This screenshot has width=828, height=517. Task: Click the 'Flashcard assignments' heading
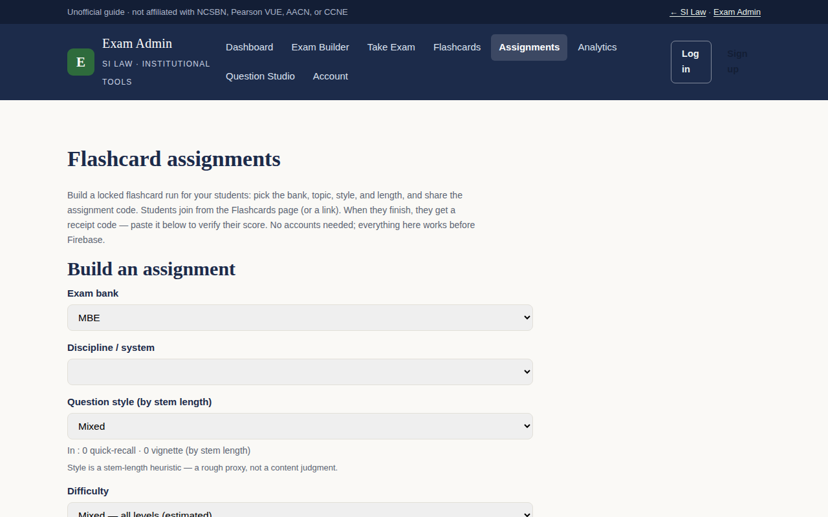(x=174, y=159)
